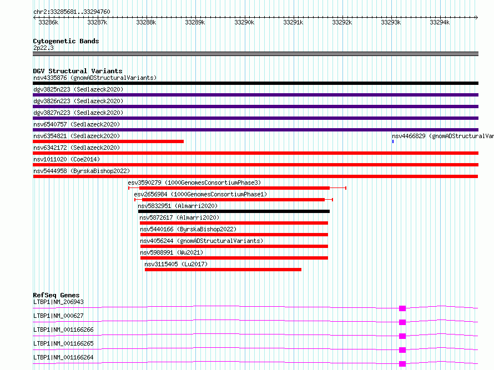Screen dimensions: 494x370
Task: Open variant esv3590279 (1000GenomesConsortiumPhase3) label
Action: (x=194, y=183)
